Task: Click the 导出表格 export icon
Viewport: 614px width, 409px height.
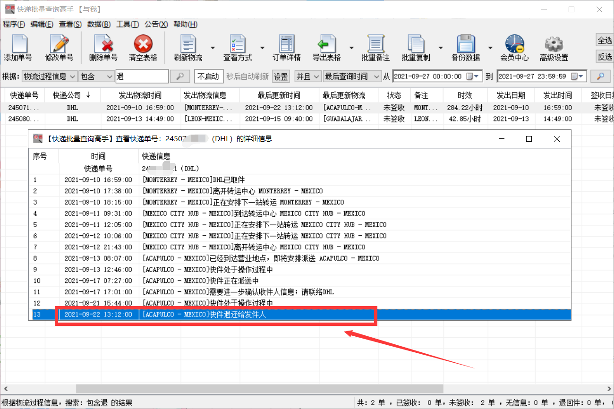Action: tap(327, 48)
